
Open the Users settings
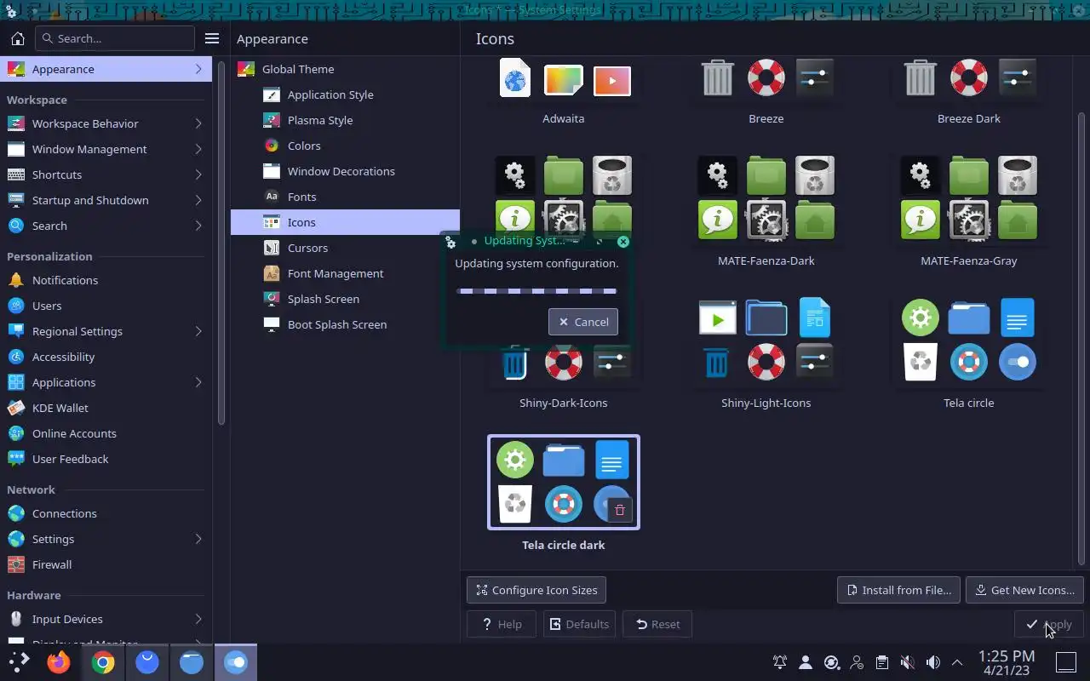[106, 306]
